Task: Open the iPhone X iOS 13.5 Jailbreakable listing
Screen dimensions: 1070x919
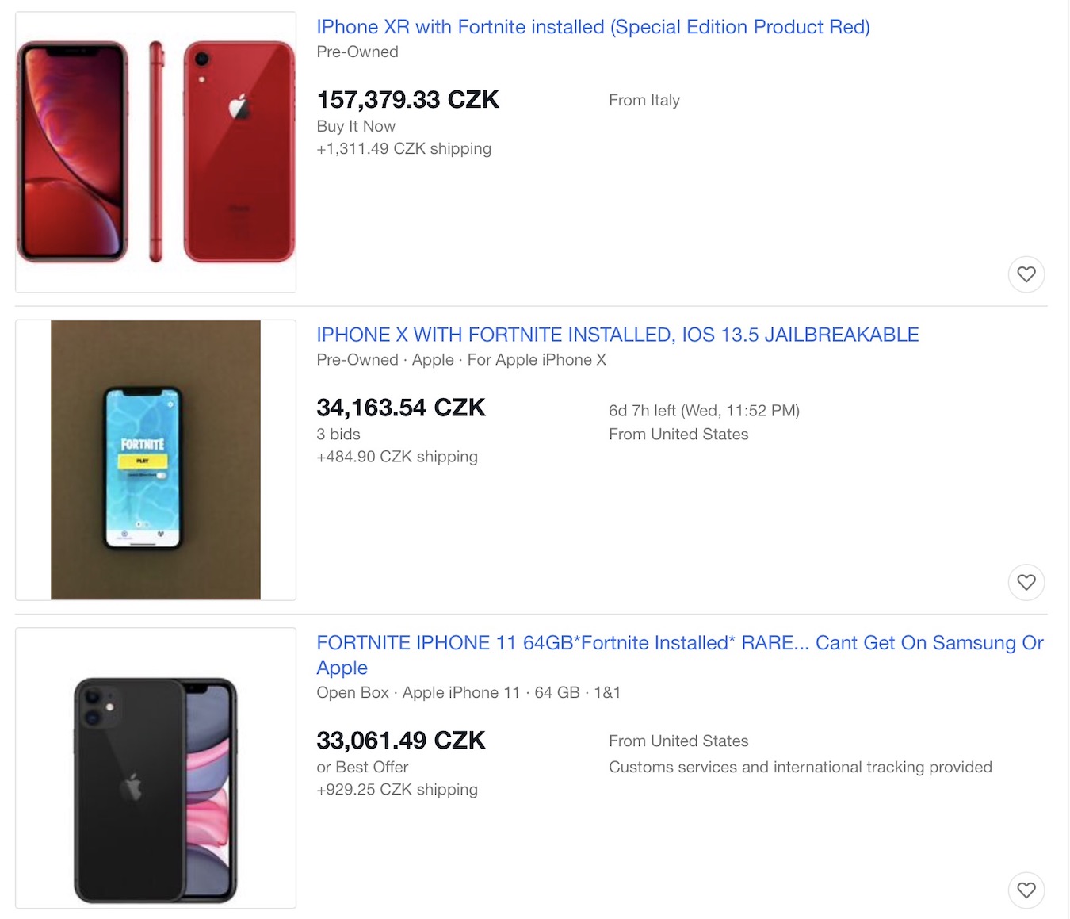Action: point(617,335)
